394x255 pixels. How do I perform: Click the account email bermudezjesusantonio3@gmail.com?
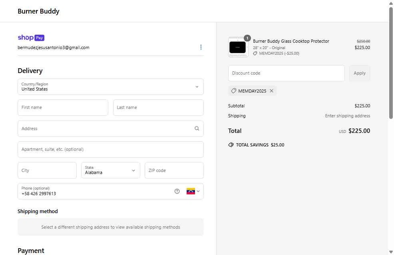[54, 47]
